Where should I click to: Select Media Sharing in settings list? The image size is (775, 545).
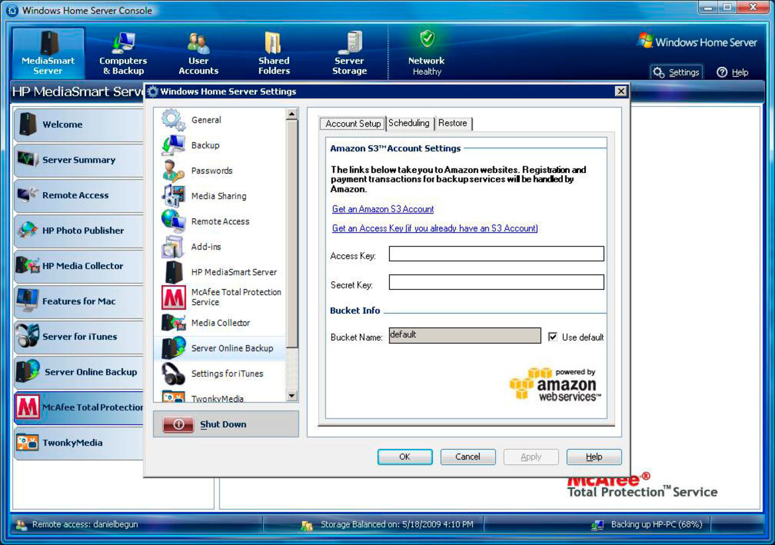pyautogui.click(x=220, y=196)
